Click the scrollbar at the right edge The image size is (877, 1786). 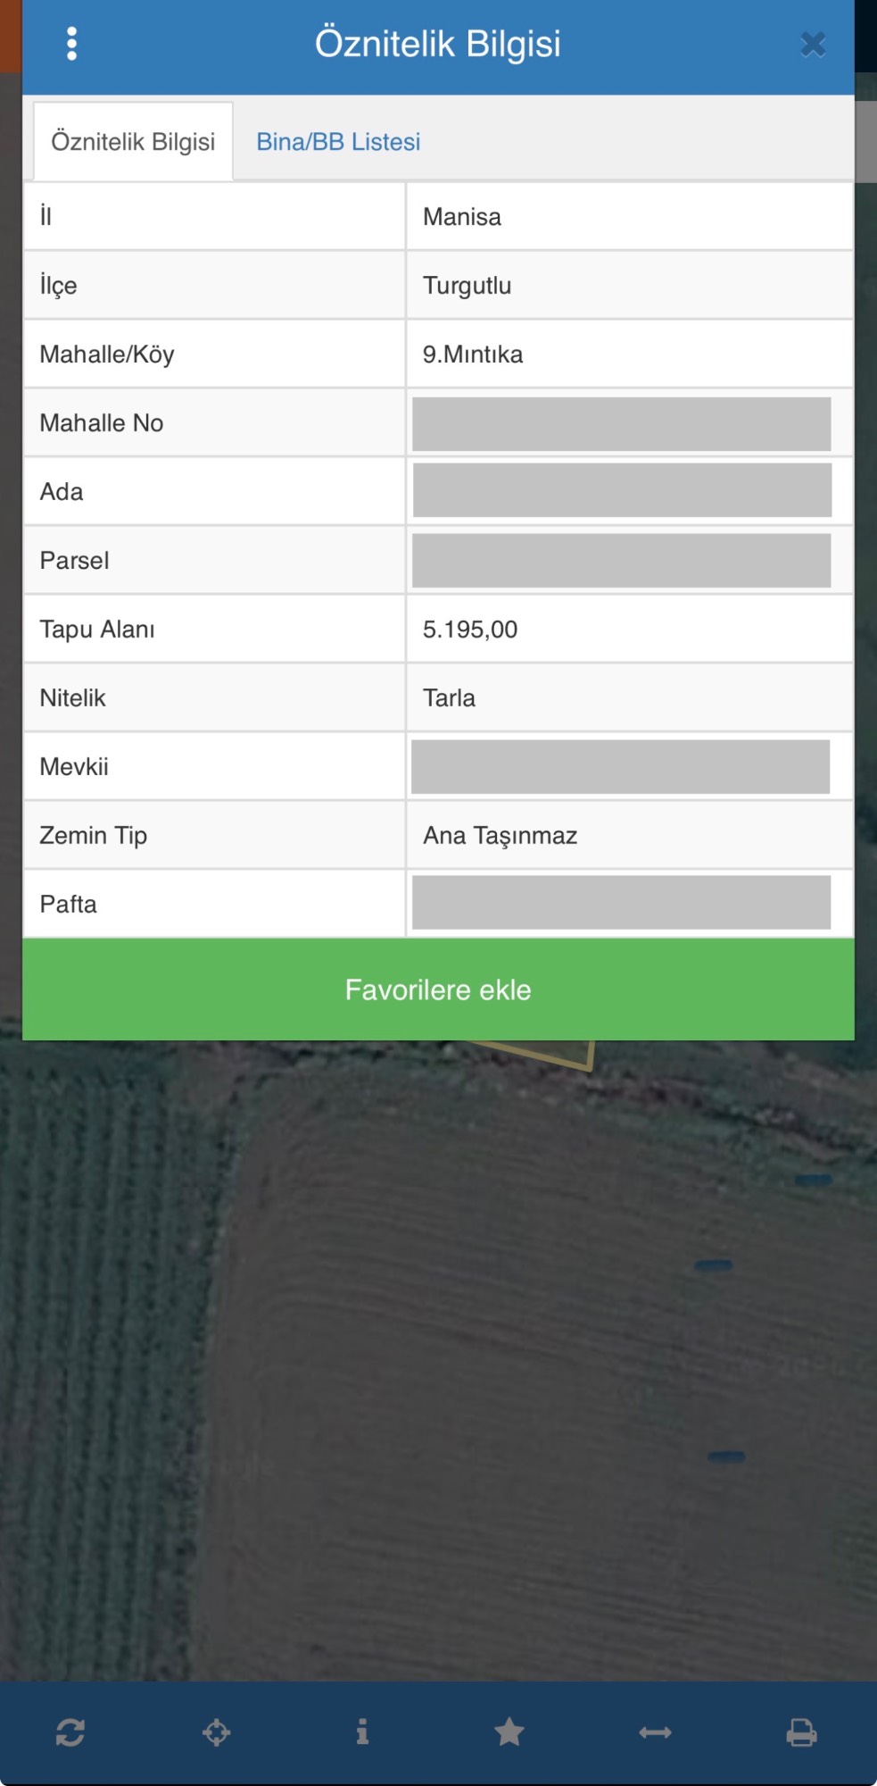[x=865, y=141]
